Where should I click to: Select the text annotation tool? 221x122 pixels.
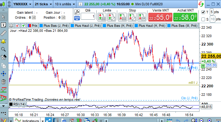tap(3, 25)
